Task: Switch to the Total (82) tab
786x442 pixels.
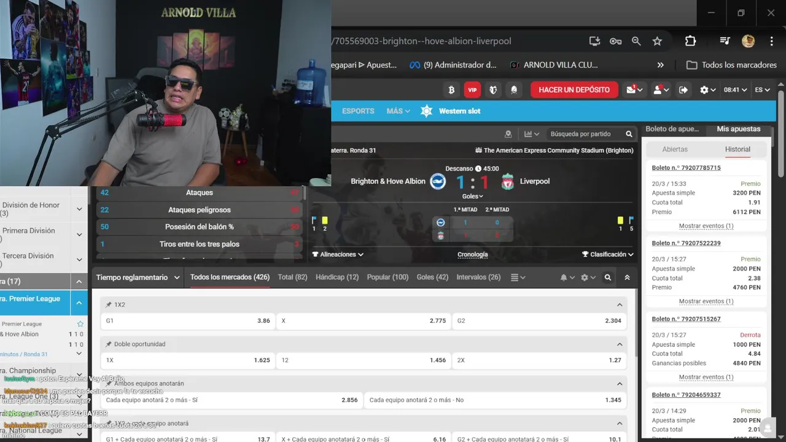Action: 292,277
